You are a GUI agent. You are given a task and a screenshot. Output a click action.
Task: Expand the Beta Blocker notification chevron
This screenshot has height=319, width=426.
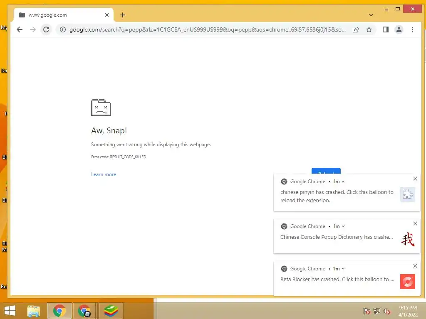point(343,269)
